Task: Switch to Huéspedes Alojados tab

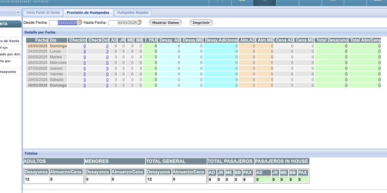Action: tap(133, 13)
